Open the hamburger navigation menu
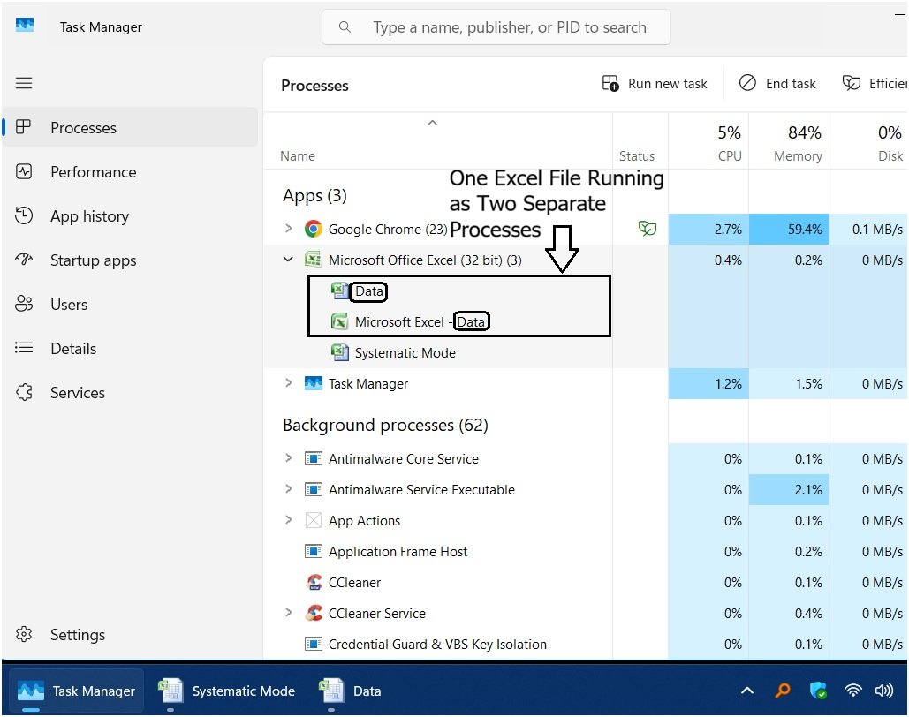Viewport: 909px width, 717px height. coord(24,83)
